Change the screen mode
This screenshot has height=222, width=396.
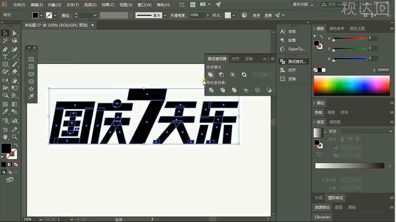coord(10,180)
